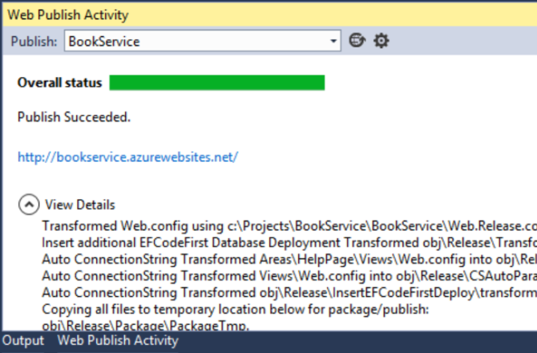Open bookservice.azurewebsites.net link
Viewport: 537px width, 353px height.
click(x=127, y=157)
